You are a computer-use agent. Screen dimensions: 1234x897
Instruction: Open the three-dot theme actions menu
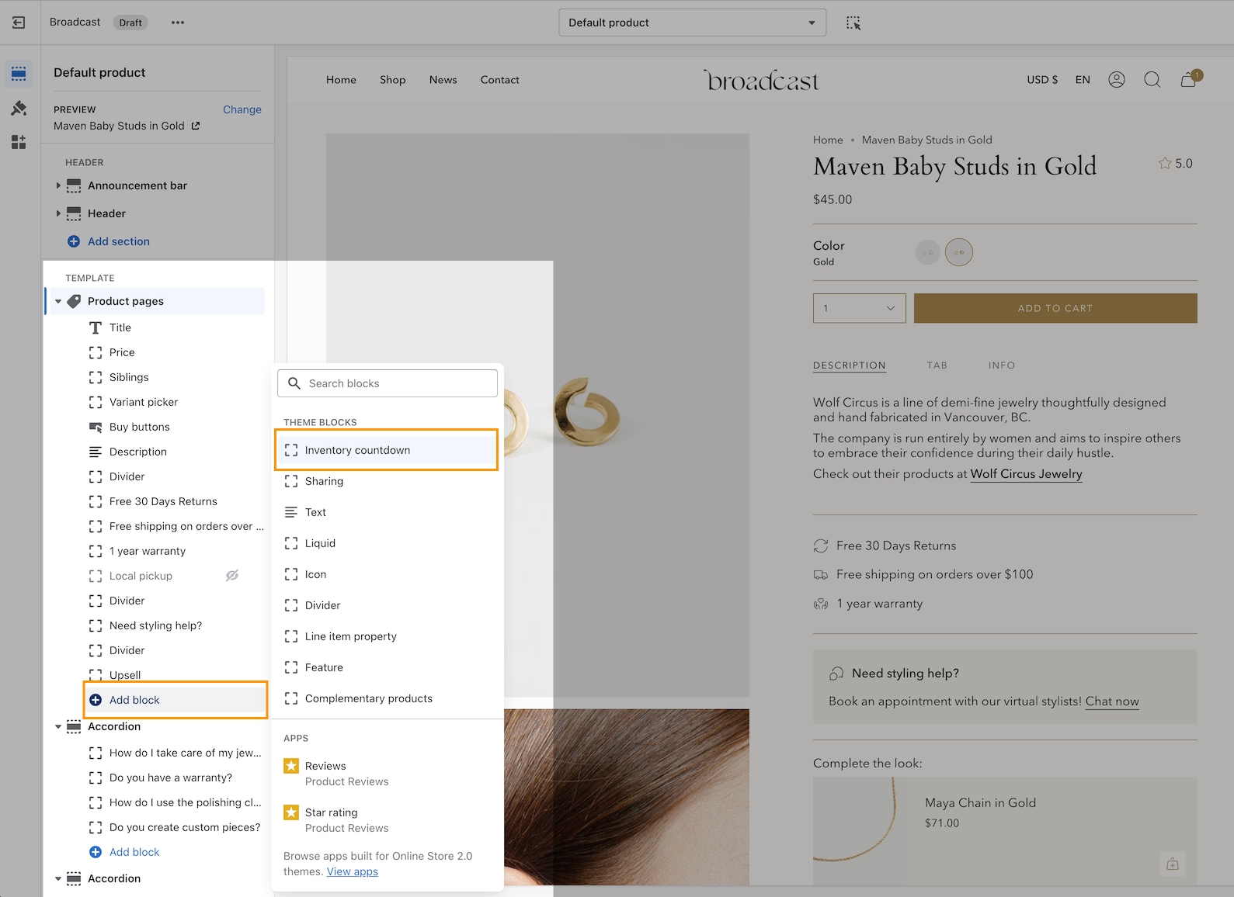click(178, 23)
